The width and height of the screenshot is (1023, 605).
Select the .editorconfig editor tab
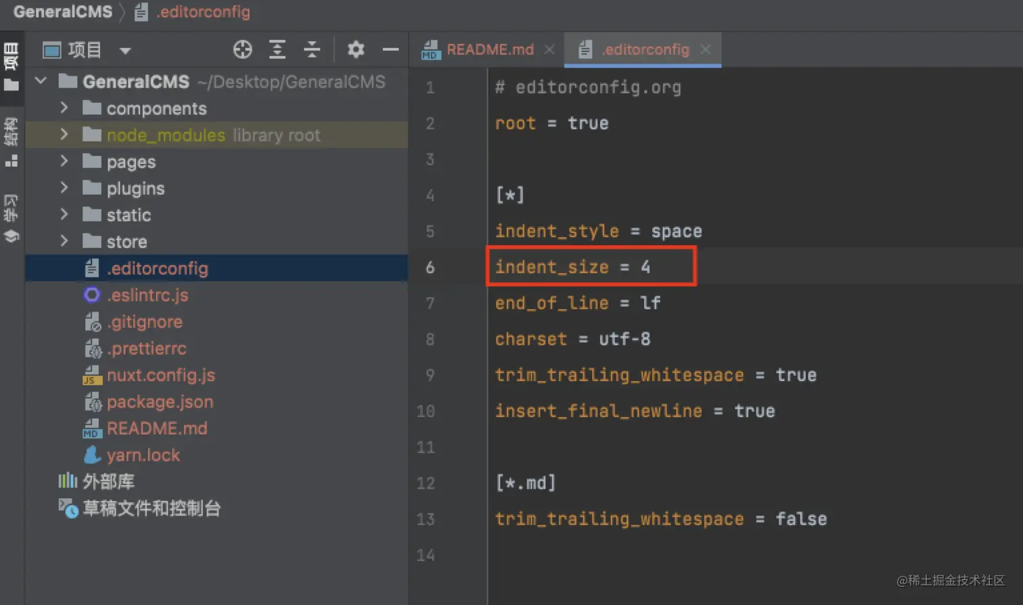pyautogui.click(x=643, y=49)
